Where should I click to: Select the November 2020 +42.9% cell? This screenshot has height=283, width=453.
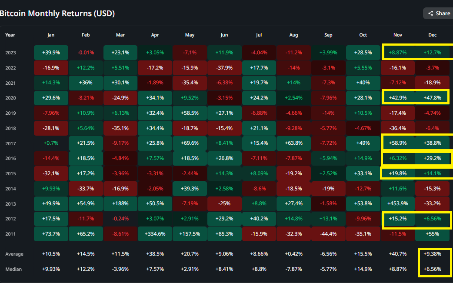coord(397,98)
